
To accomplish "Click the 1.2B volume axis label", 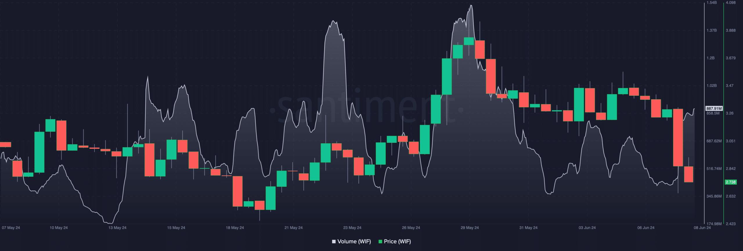I will coord(710,58).
